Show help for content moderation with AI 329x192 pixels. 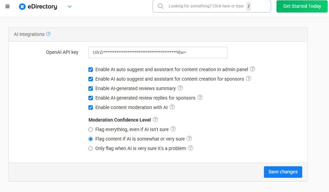[x=172, y=107]
